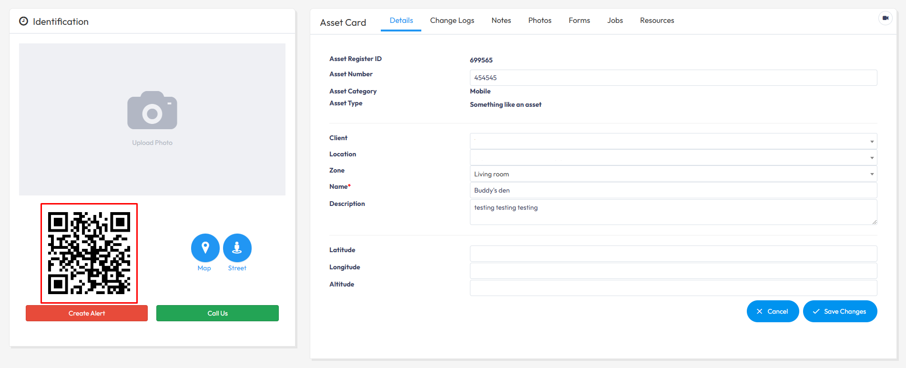Open the Zone dropdown showing Living room
The image size is (906, 368).
[x=673, y=174]
